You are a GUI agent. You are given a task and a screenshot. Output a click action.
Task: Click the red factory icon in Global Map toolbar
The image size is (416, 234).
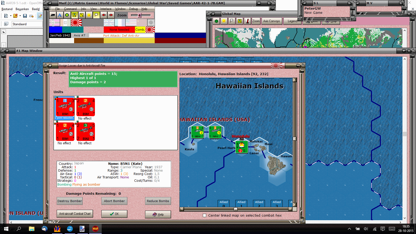(248, 21)
